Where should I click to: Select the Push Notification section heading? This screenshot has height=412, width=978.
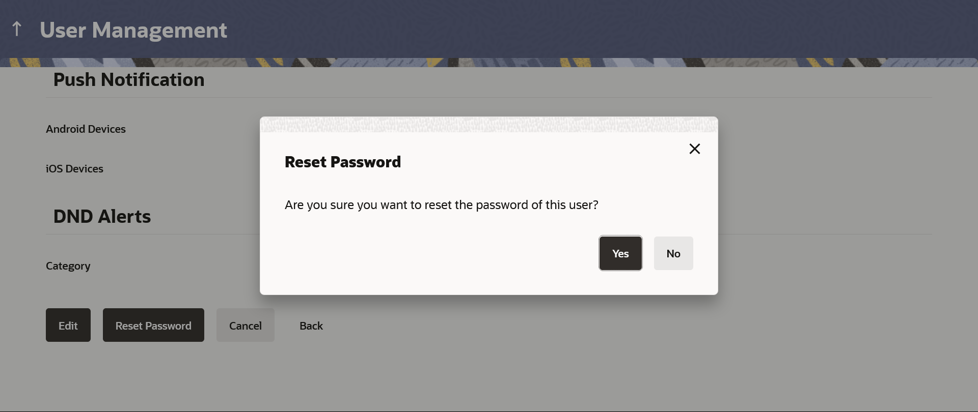pos(129,80)
